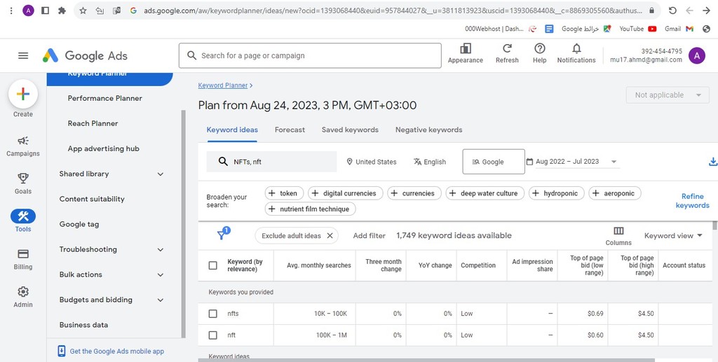Screen dimensions: 718x362
Task: Click the Search for a page or campaign box
Action: (x=310, y=56)
